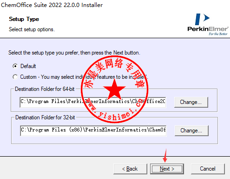Click the 'Destination Folder for 64-bit' label
Image resolution: width=230 pixels, height=179 pixels.
pyautogui.click(x=45, y=89)
